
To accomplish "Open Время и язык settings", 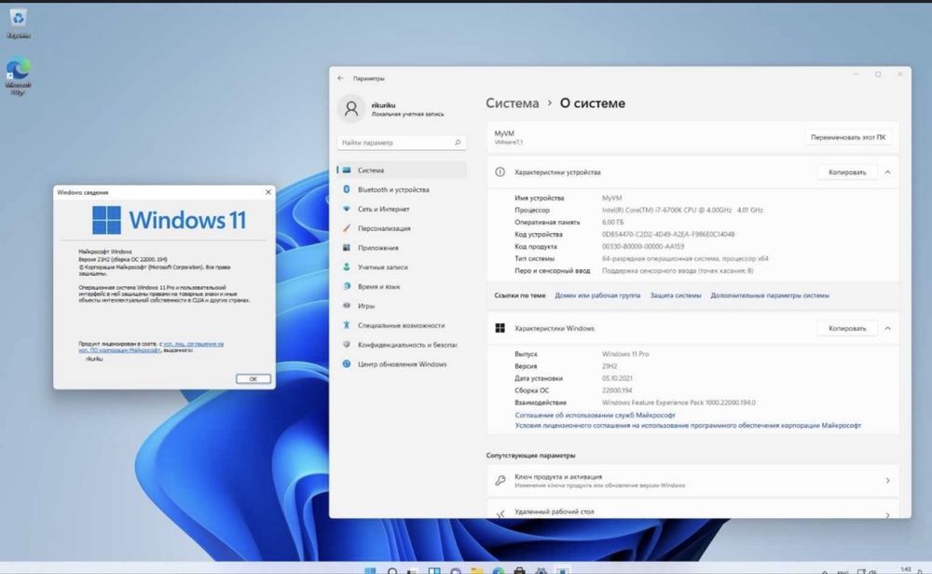I will coord(402,286).
